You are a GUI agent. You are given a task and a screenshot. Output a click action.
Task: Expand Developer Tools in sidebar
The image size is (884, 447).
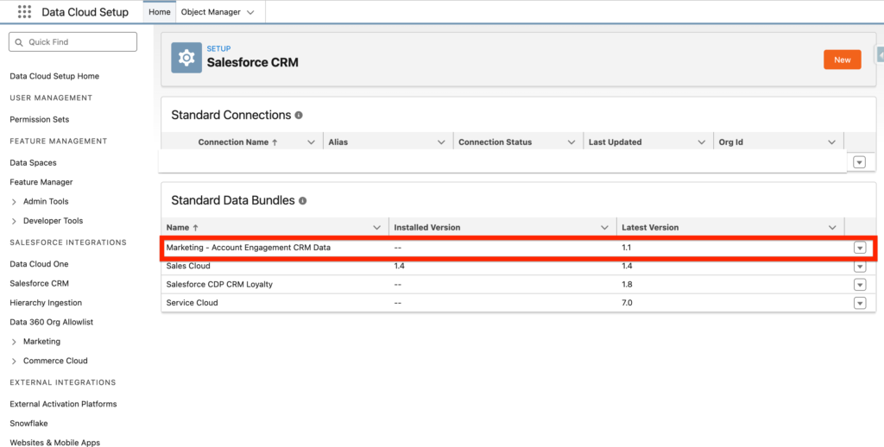[14, 221]
